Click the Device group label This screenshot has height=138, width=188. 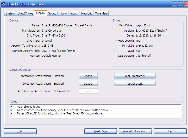(14, 20)
